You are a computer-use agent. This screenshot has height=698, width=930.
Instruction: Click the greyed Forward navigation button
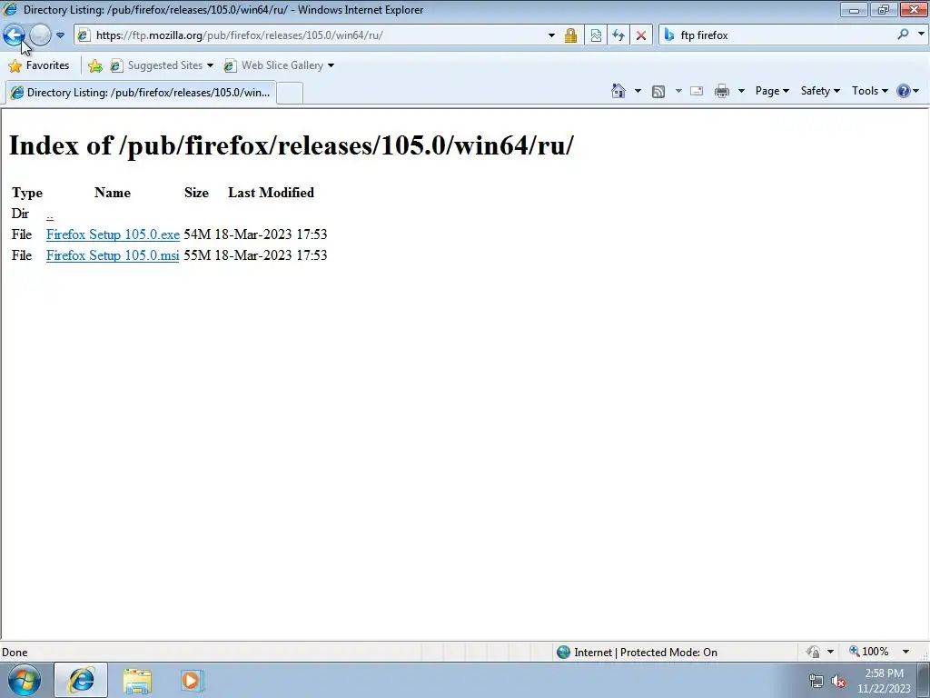(x=40, y=35)
